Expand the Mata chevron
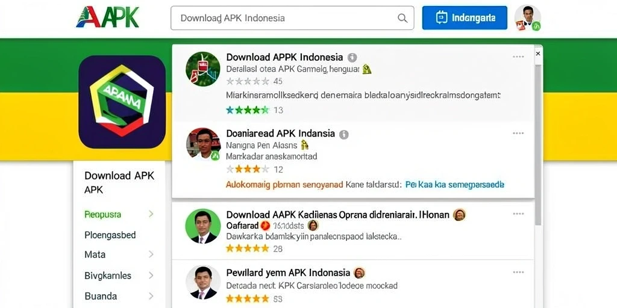This screenshot has height=308, width=617. pyautogui.click(x=151, y=254)
